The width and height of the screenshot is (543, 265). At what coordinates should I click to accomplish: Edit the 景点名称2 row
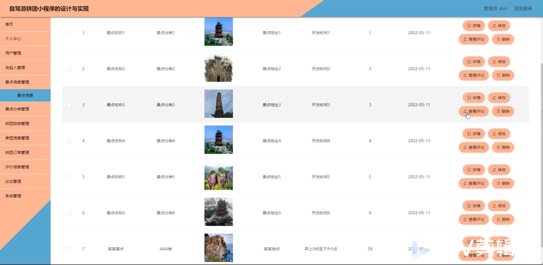coord(499,62)
